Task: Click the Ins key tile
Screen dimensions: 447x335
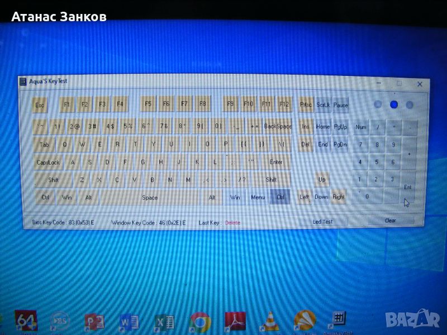Action: [x=305, y=126]
